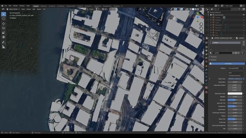Toggle visibility of Plane.011 row
Screen dimensions: 246x138
tap(244, 28)
